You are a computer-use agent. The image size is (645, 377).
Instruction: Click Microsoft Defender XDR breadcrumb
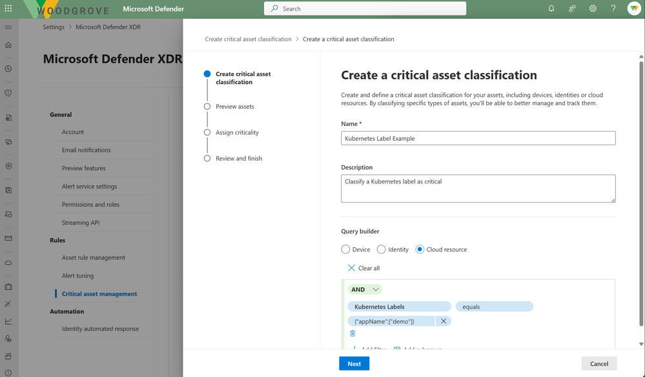(x=108, y=27)
